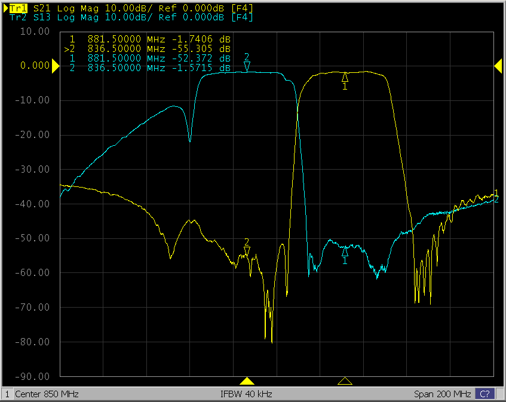
Task: Click filled yellow marker triangle on frequency axis
Action: 247,380
